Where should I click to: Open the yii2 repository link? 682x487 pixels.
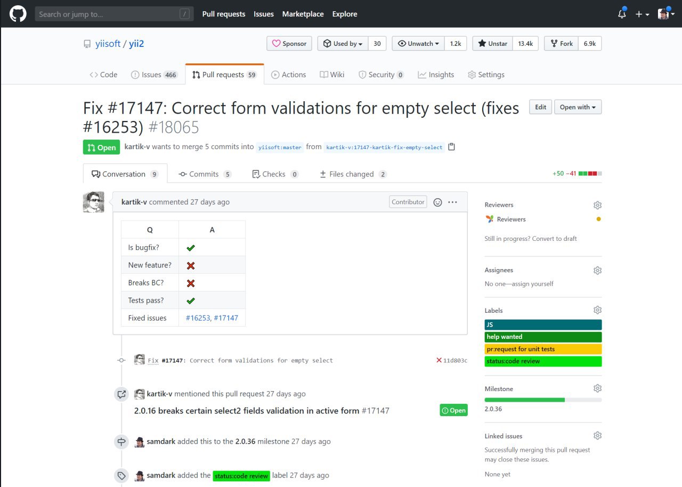[x=136, y=44]
